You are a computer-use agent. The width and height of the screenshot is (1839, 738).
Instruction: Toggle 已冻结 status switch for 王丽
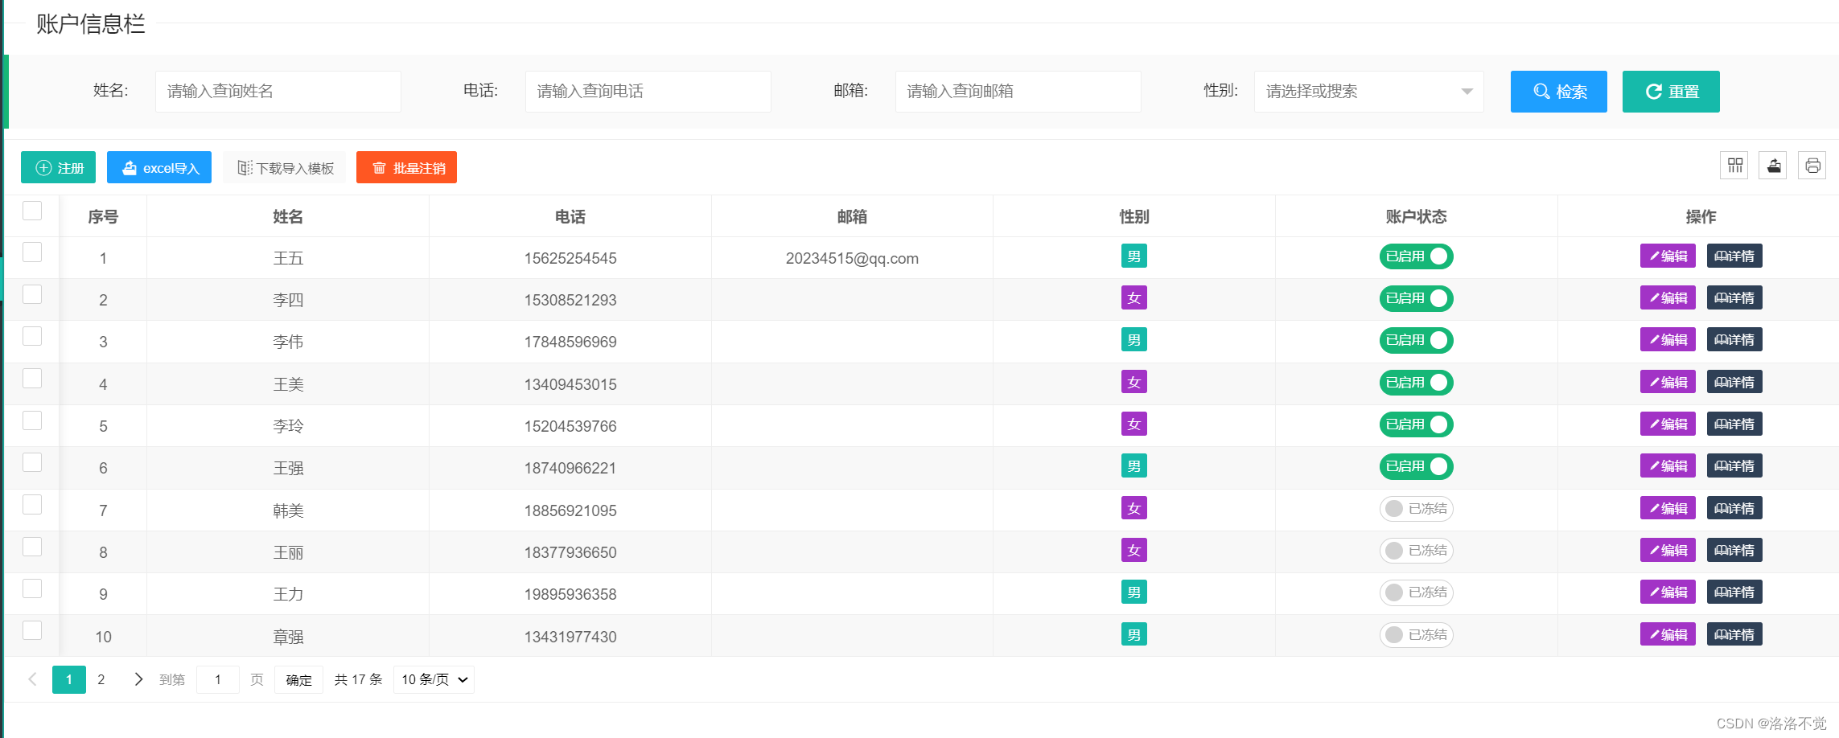(x=1416, y=551)
